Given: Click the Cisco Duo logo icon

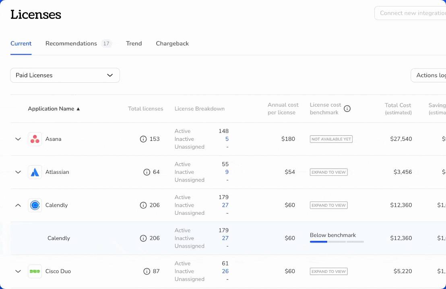Looking at the screenshot, I should tap(35, 271).
